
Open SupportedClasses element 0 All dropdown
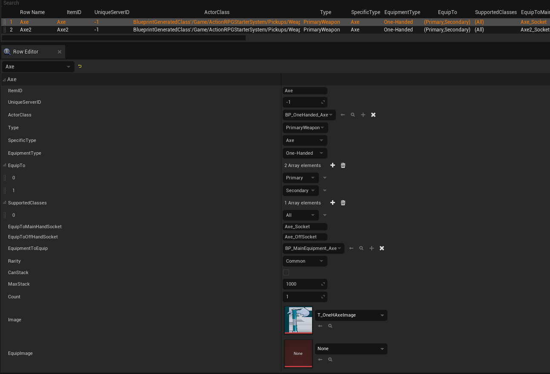[x=301, y=215]
